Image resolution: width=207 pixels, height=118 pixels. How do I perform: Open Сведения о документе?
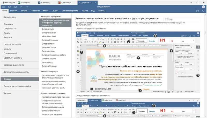coord(20,65)
